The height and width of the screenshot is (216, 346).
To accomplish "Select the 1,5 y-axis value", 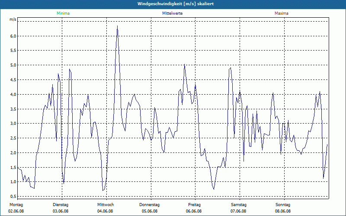I will (x=13, y=167).
